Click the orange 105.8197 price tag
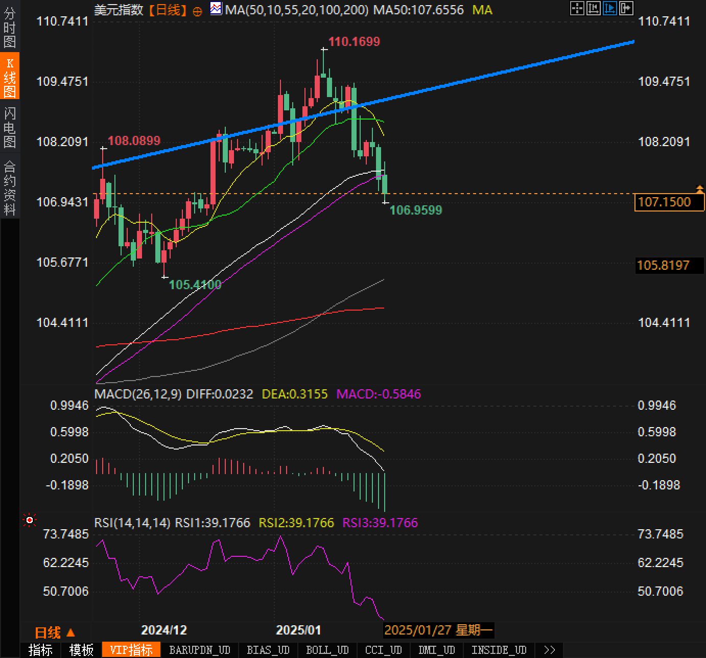This screenshot has height=658, width=706. tap(669, 265)
